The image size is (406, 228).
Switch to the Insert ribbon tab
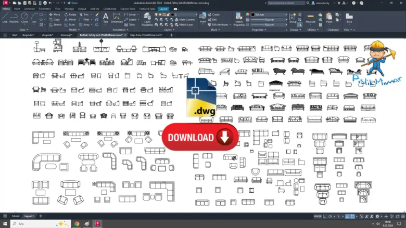[17, 9]
